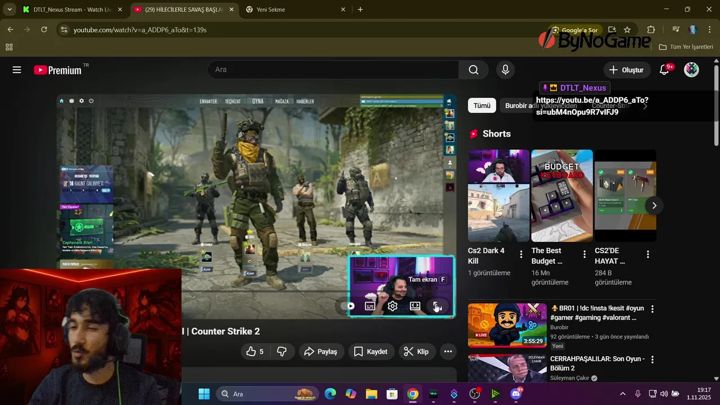Reload the page in Chrome

click(44, 29)
